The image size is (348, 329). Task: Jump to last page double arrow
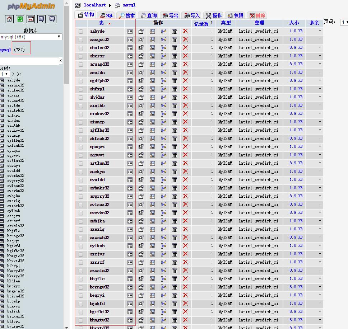[19, 74]
